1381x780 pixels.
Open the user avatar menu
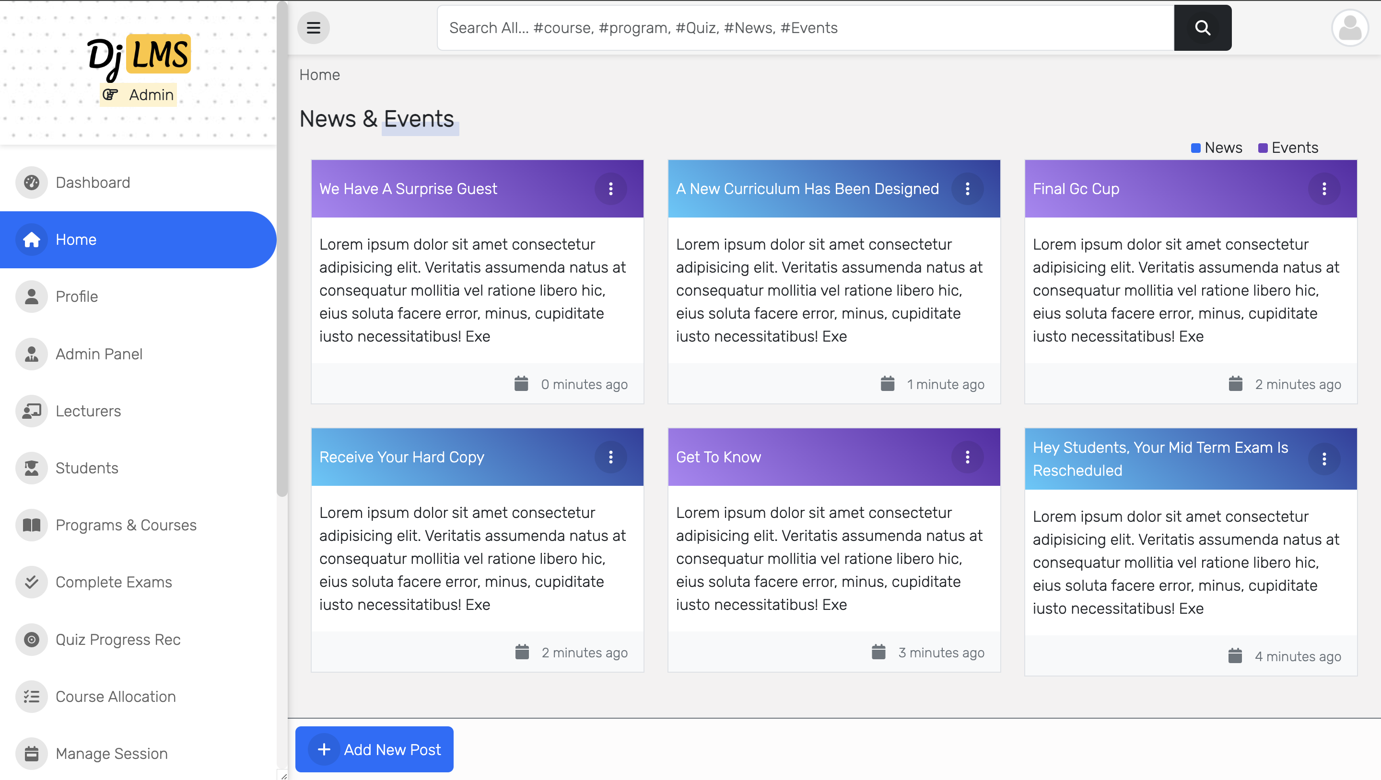[1350, 28]
